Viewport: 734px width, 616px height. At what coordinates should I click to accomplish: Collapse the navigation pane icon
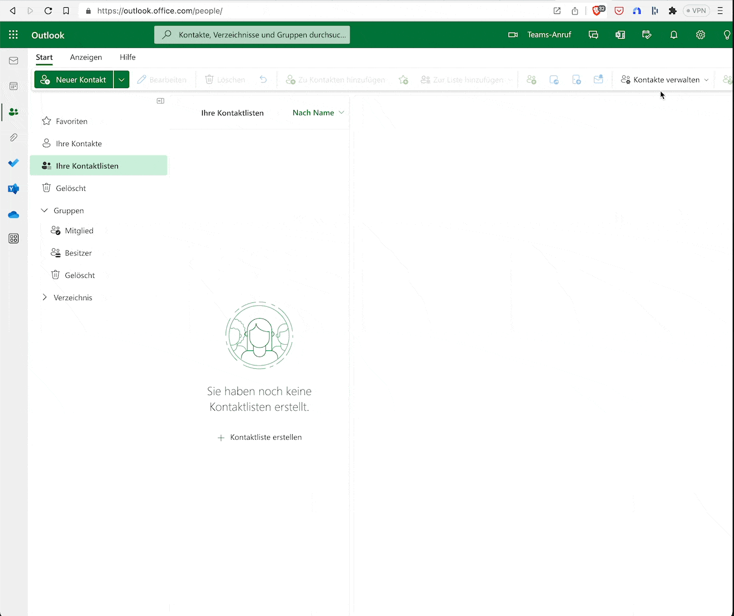(x=160, y=101)
